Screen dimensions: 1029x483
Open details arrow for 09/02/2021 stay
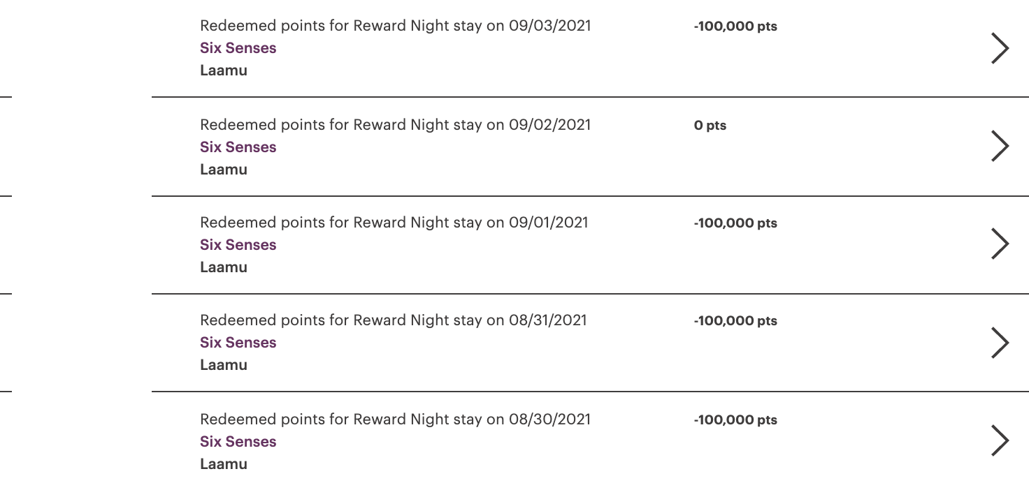tap(1000, 147)
